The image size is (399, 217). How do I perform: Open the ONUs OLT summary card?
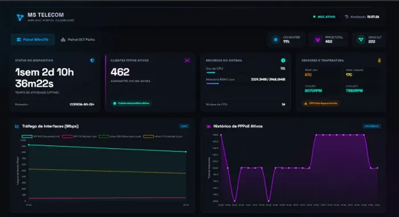point(369,40)
